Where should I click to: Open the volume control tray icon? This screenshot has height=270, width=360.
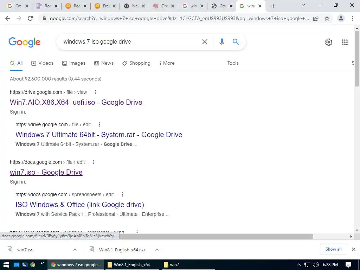(x=315, y=265)
